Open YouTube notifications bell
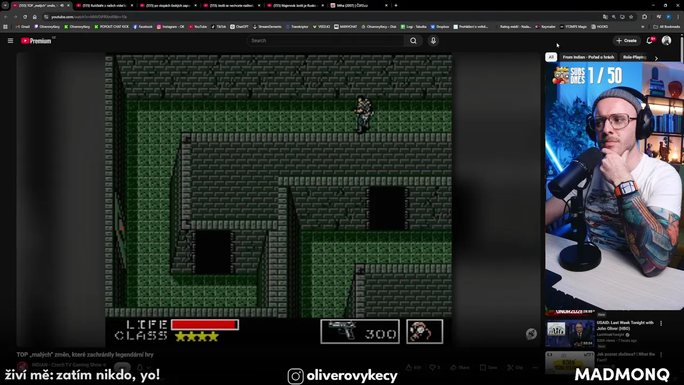The width and height of the screenshot is (684, 385). point(650,41)
